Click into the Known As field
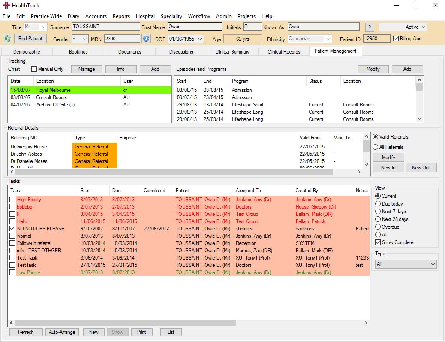This screenshot has width=445, height=342. (x=324, y=27)
